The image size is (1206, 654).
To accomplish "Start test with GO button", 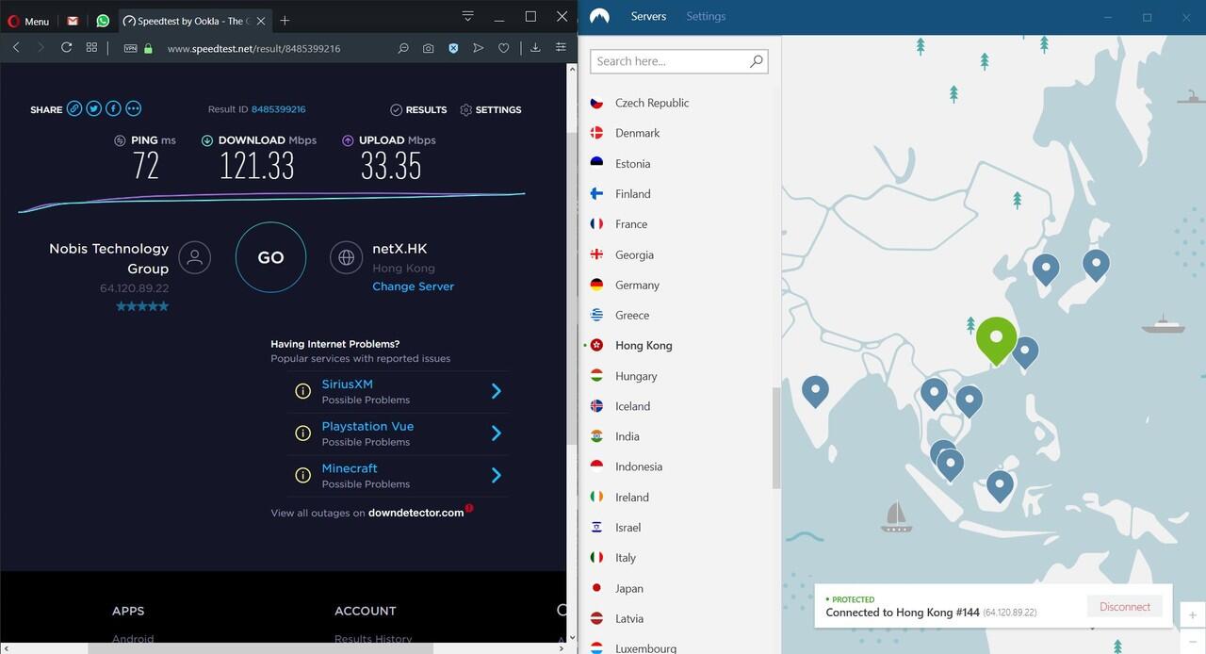I will [x=270, y=257].
